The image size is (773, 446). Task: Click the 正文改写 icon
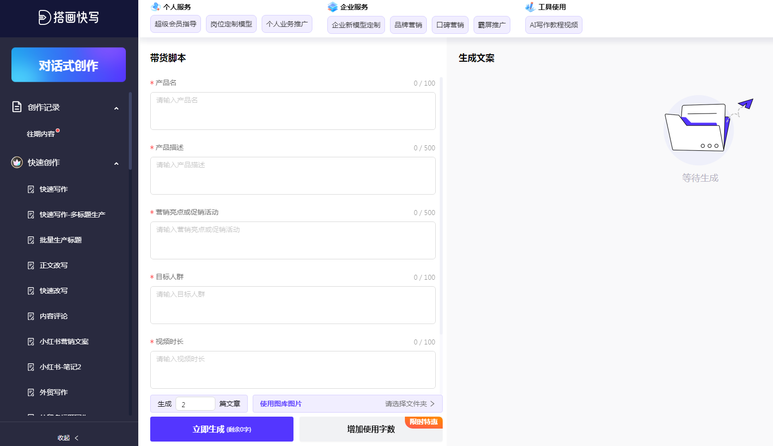click(30, 265)
